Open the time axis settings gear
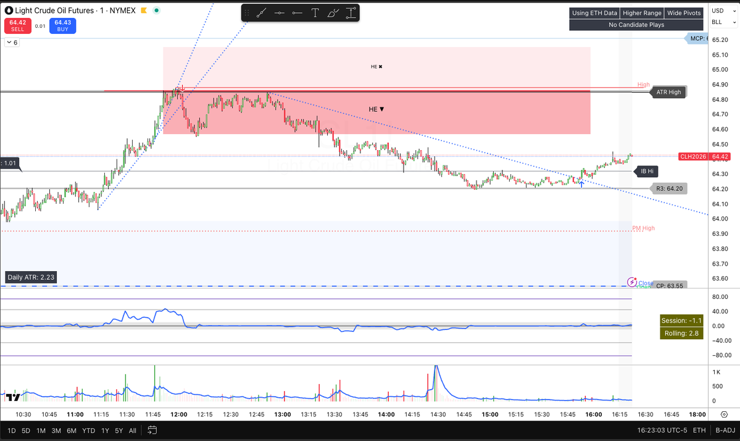This screenshot has width=740, height=441. tap(724, 414)
